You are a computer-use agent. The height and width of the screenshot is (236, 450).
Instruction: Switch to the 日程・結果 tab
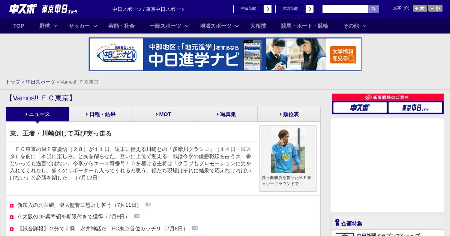click(100, 114)
